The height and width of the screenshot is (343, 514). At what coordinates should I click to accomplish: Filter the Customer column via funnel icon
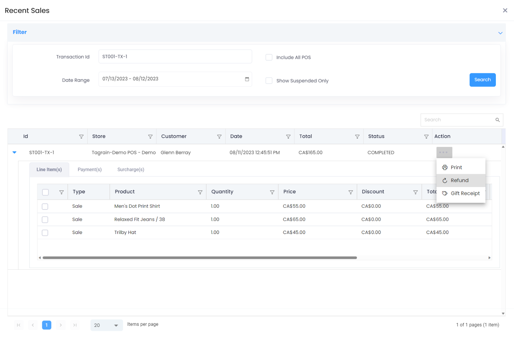tap(219, 137)
